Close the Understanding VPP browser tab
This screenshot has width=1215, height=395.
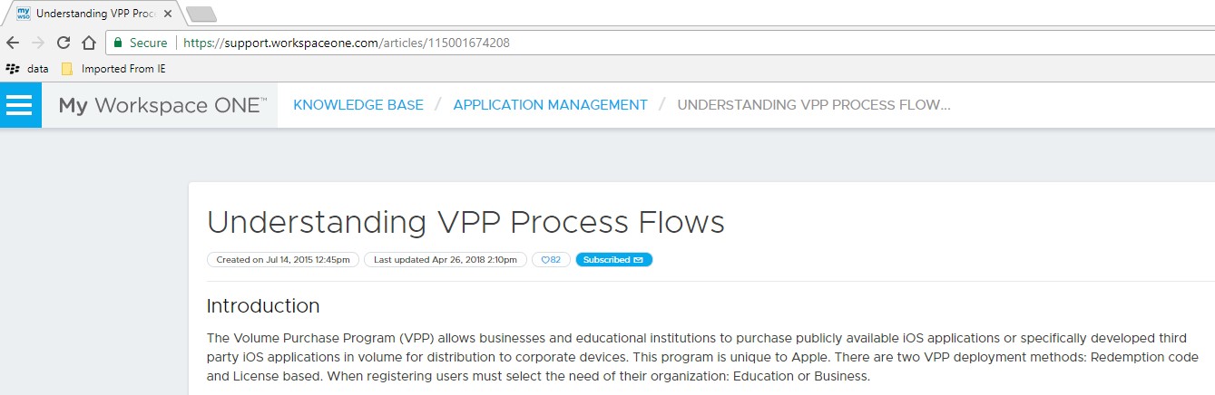click(168, 14)
